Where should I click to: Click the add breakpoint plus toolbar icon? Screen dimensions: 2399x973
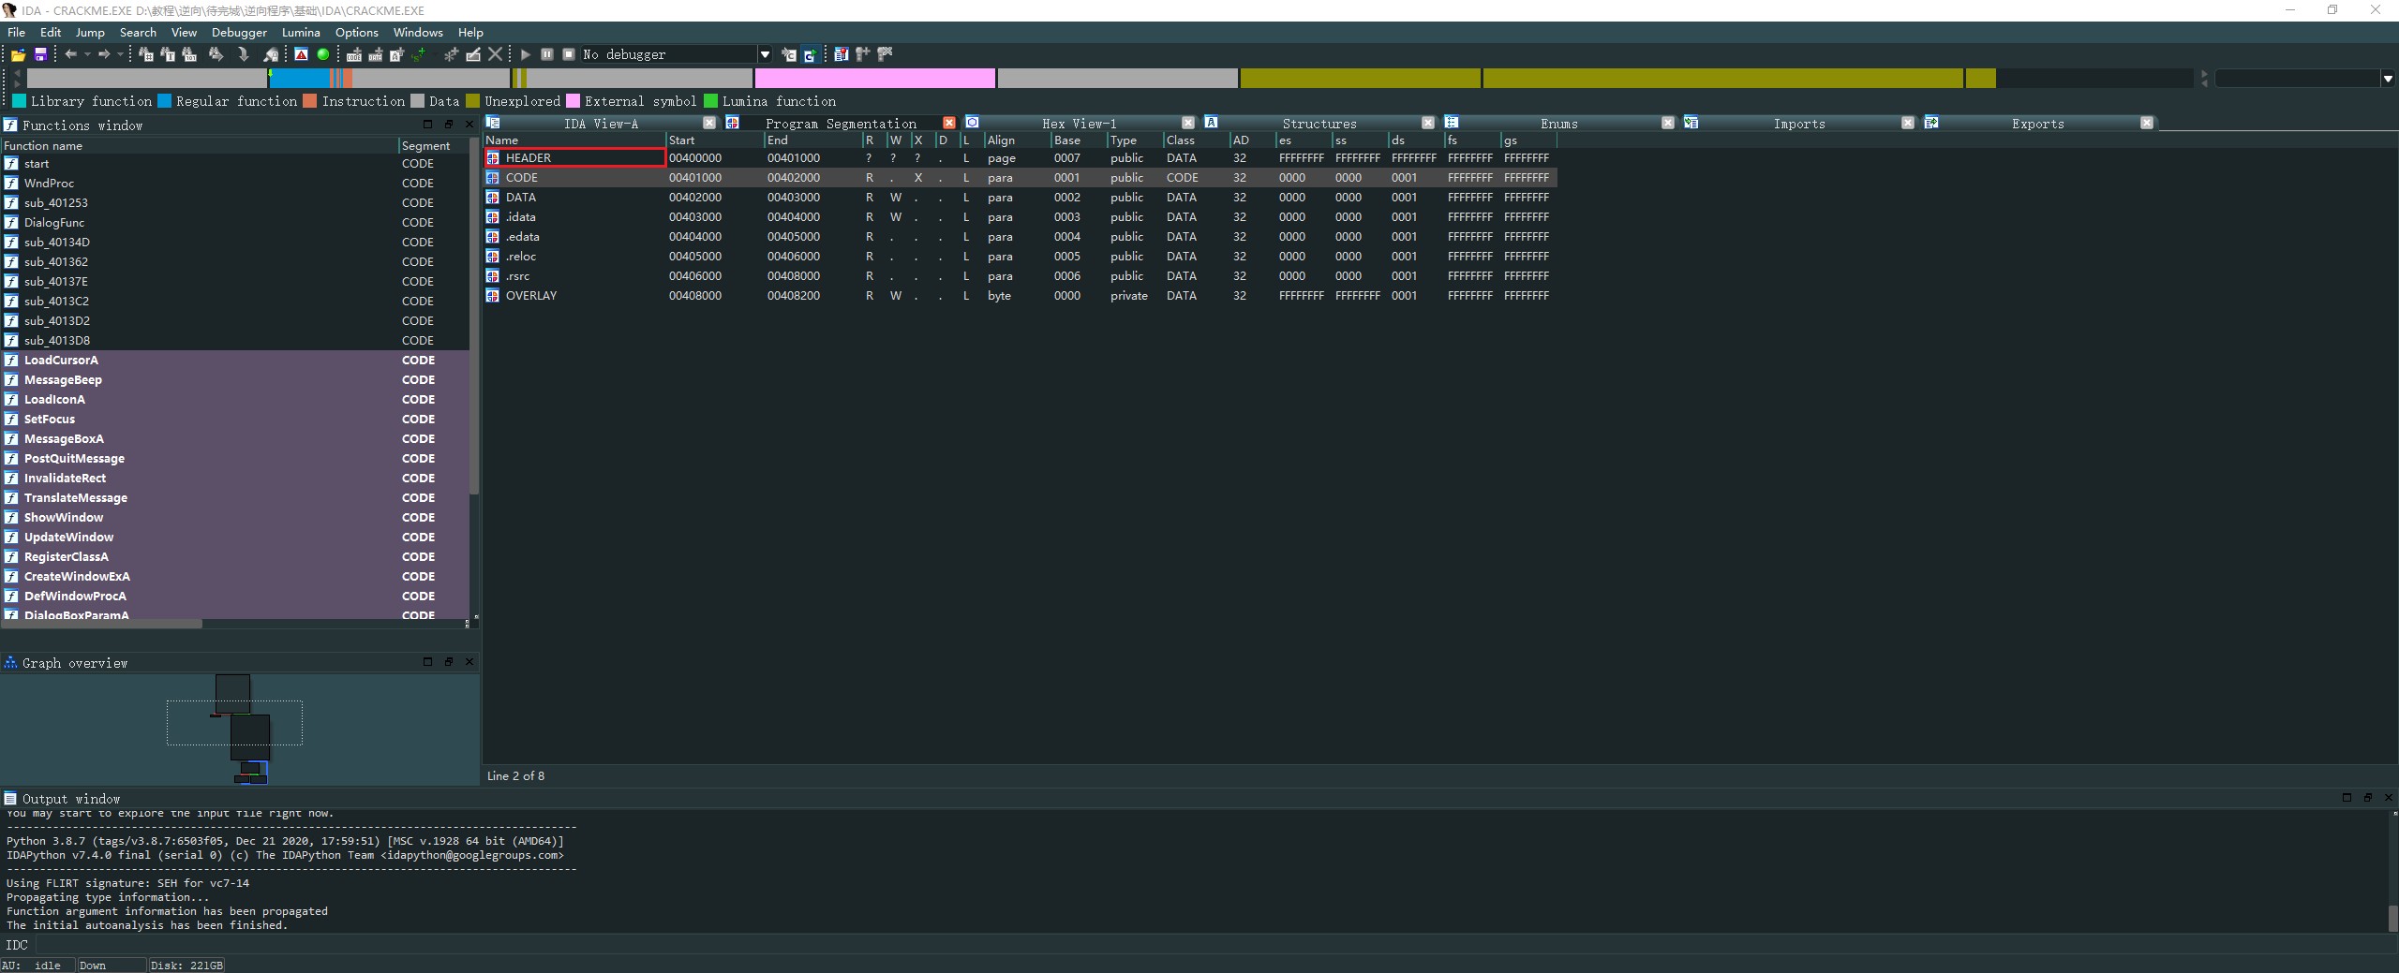[x=863, y=54]
